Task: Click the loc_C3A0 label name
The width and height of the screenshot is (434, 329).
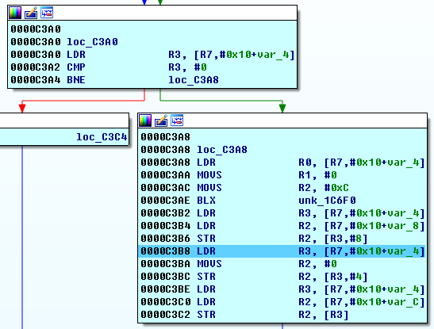Action: 92,42
